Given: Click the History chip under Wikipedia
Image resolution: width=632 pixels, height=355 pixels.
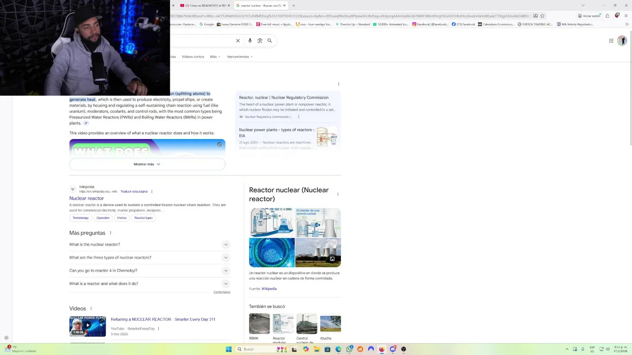Looking at the screenshot, I should click(x=122, y=218).
